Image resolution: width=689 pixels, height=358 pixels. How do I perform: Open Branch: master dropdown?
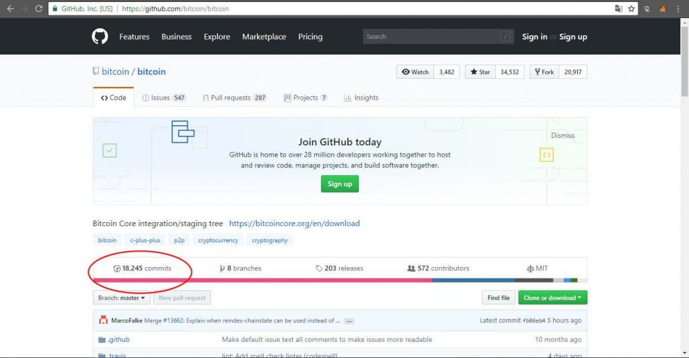pos(121,298)
